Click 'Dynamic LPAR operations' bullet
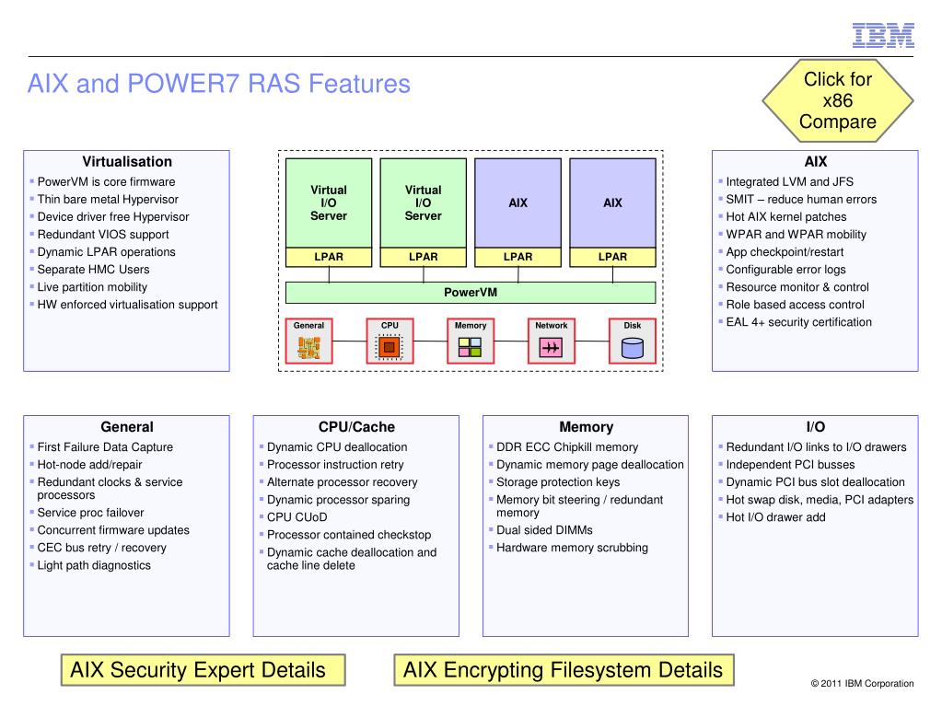Image resolution: width=942 pixels, height=706 pixels. point(106,252)
